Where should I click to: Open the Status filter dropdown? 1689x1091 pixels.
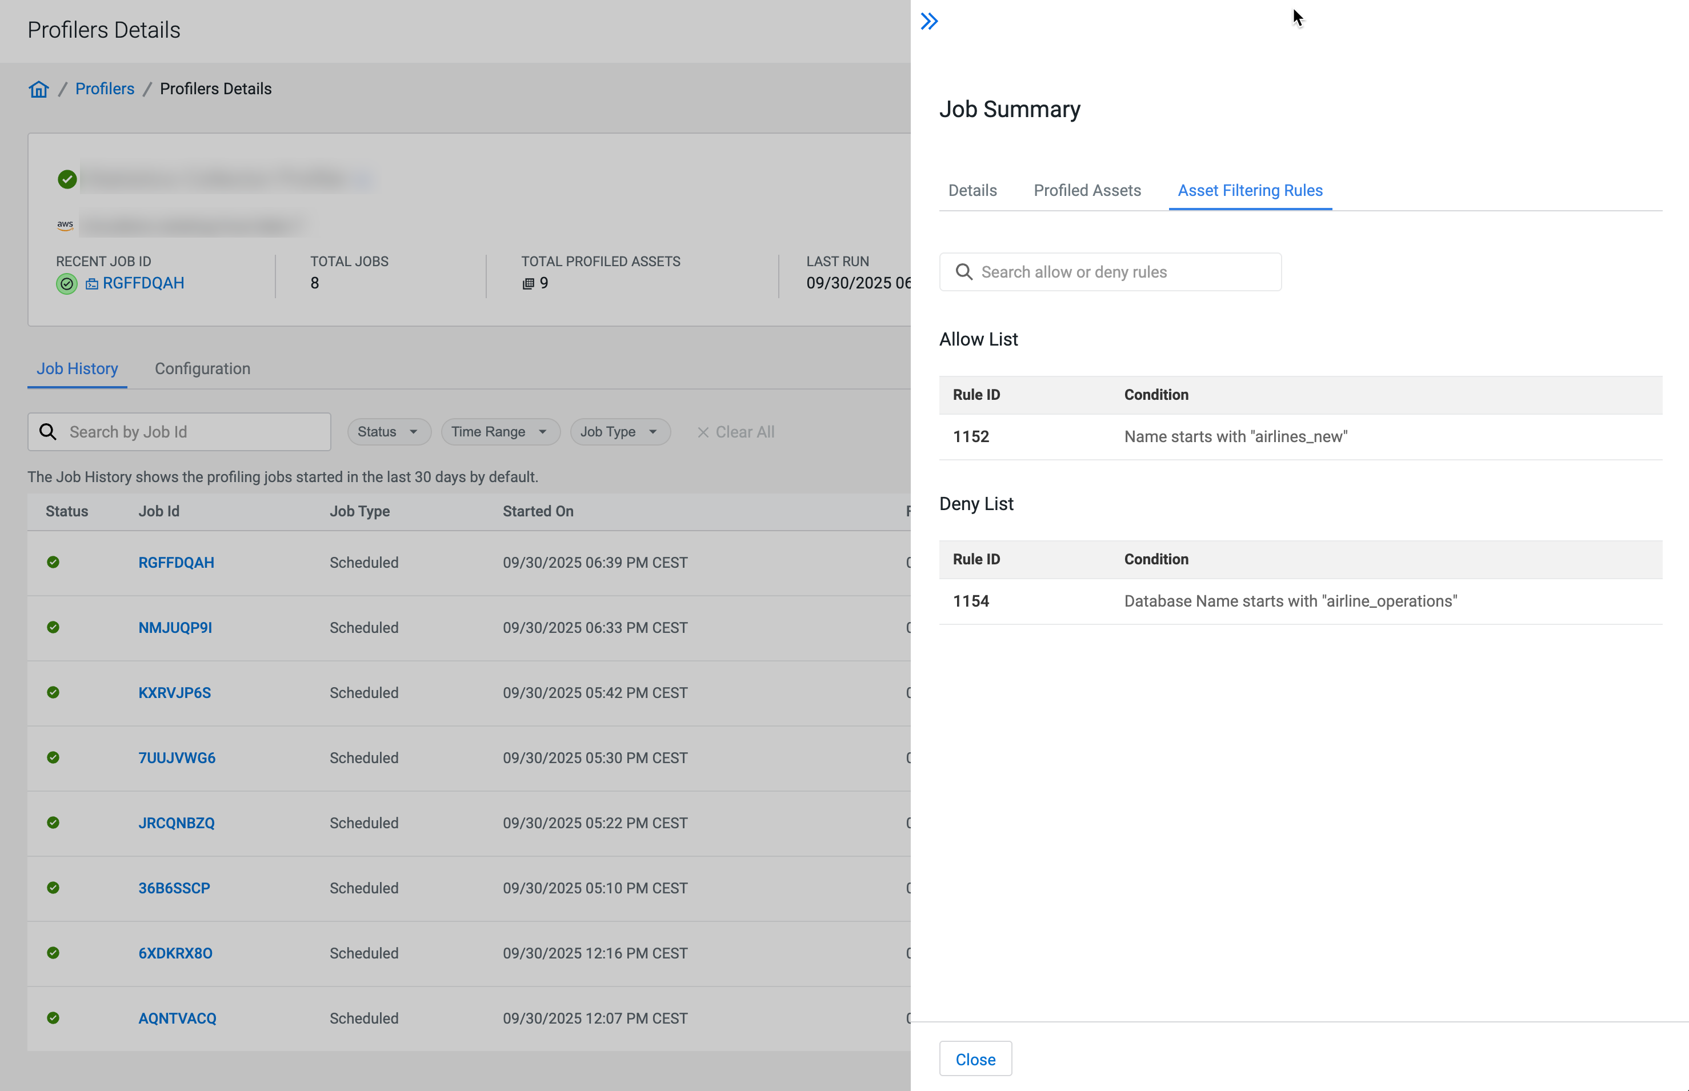pyautogui.click(x=388, y=432)
